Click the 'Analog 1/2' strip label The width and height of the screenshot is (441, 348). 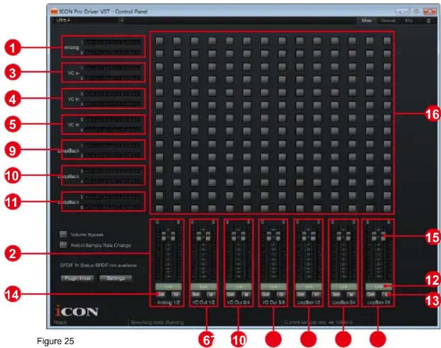[x=168, y=302]
